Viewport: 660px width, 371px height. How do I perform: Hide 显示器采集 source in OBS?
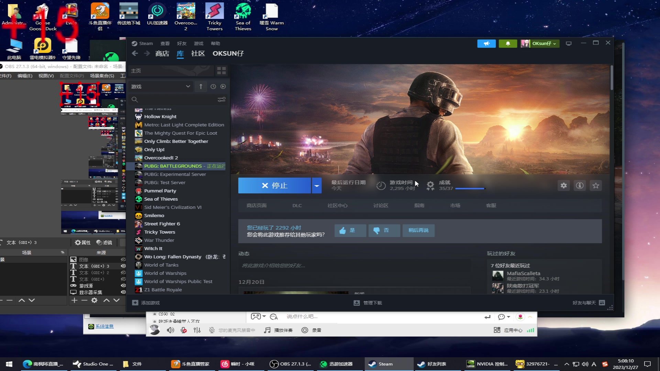(123, 292)
